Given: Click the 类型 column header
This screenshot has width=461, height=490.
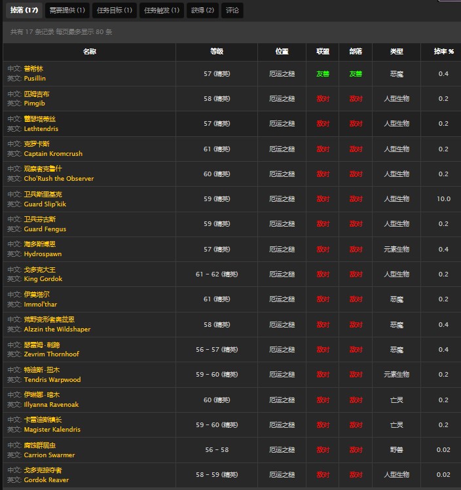Looking at the screenshot, I should click(396, 52).
